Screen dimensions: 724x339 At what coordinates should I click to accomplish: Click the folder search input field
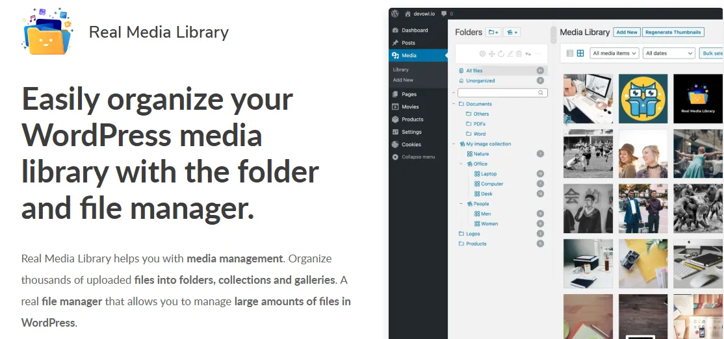point(502,93)
